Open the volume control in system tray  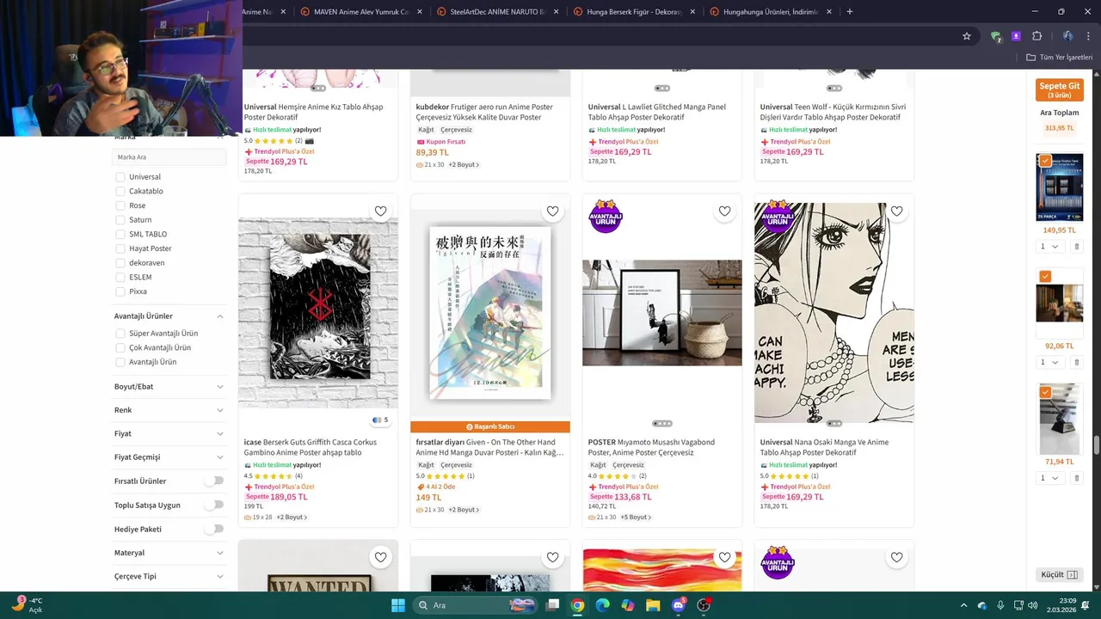tap(1032, 605)
